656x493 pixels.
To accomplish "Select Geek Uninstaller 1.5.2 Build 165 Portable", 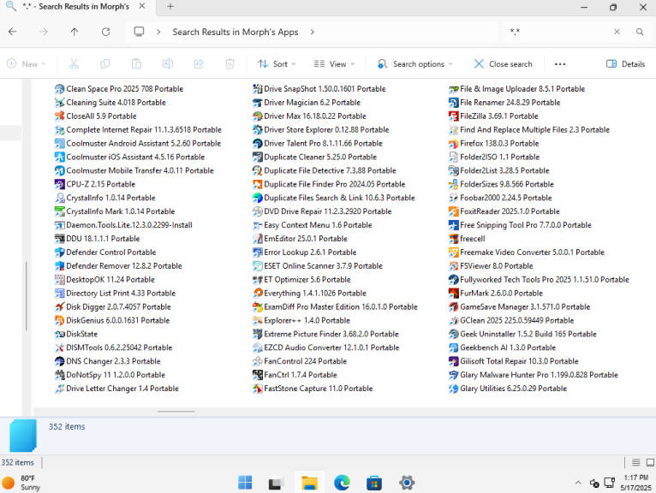I will tap(522, 334).
